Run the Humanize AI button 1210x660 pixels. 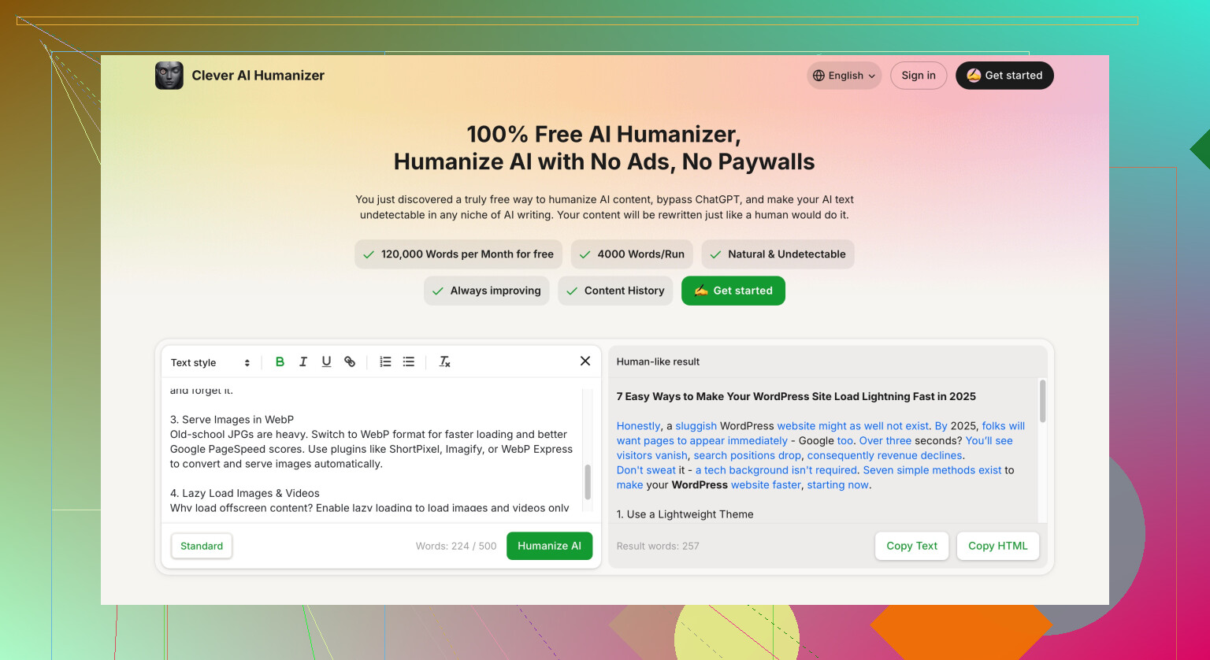coord(549,546)
